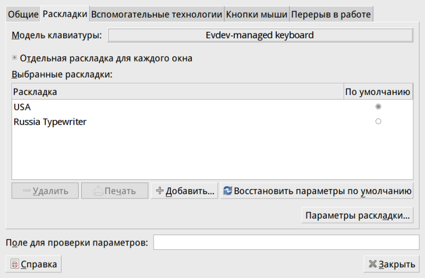Select the Раскладки tab

click(x=65, y=14)
